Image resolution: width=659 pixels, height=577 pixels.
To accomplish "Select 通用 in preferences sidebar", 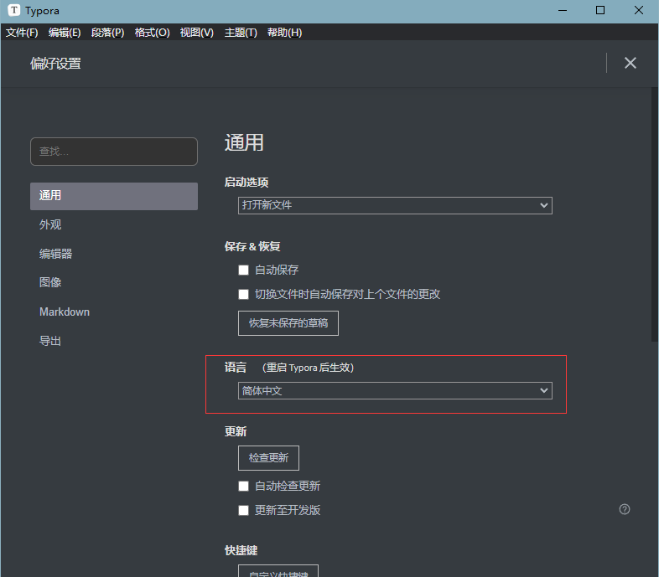I will [114, 196].
